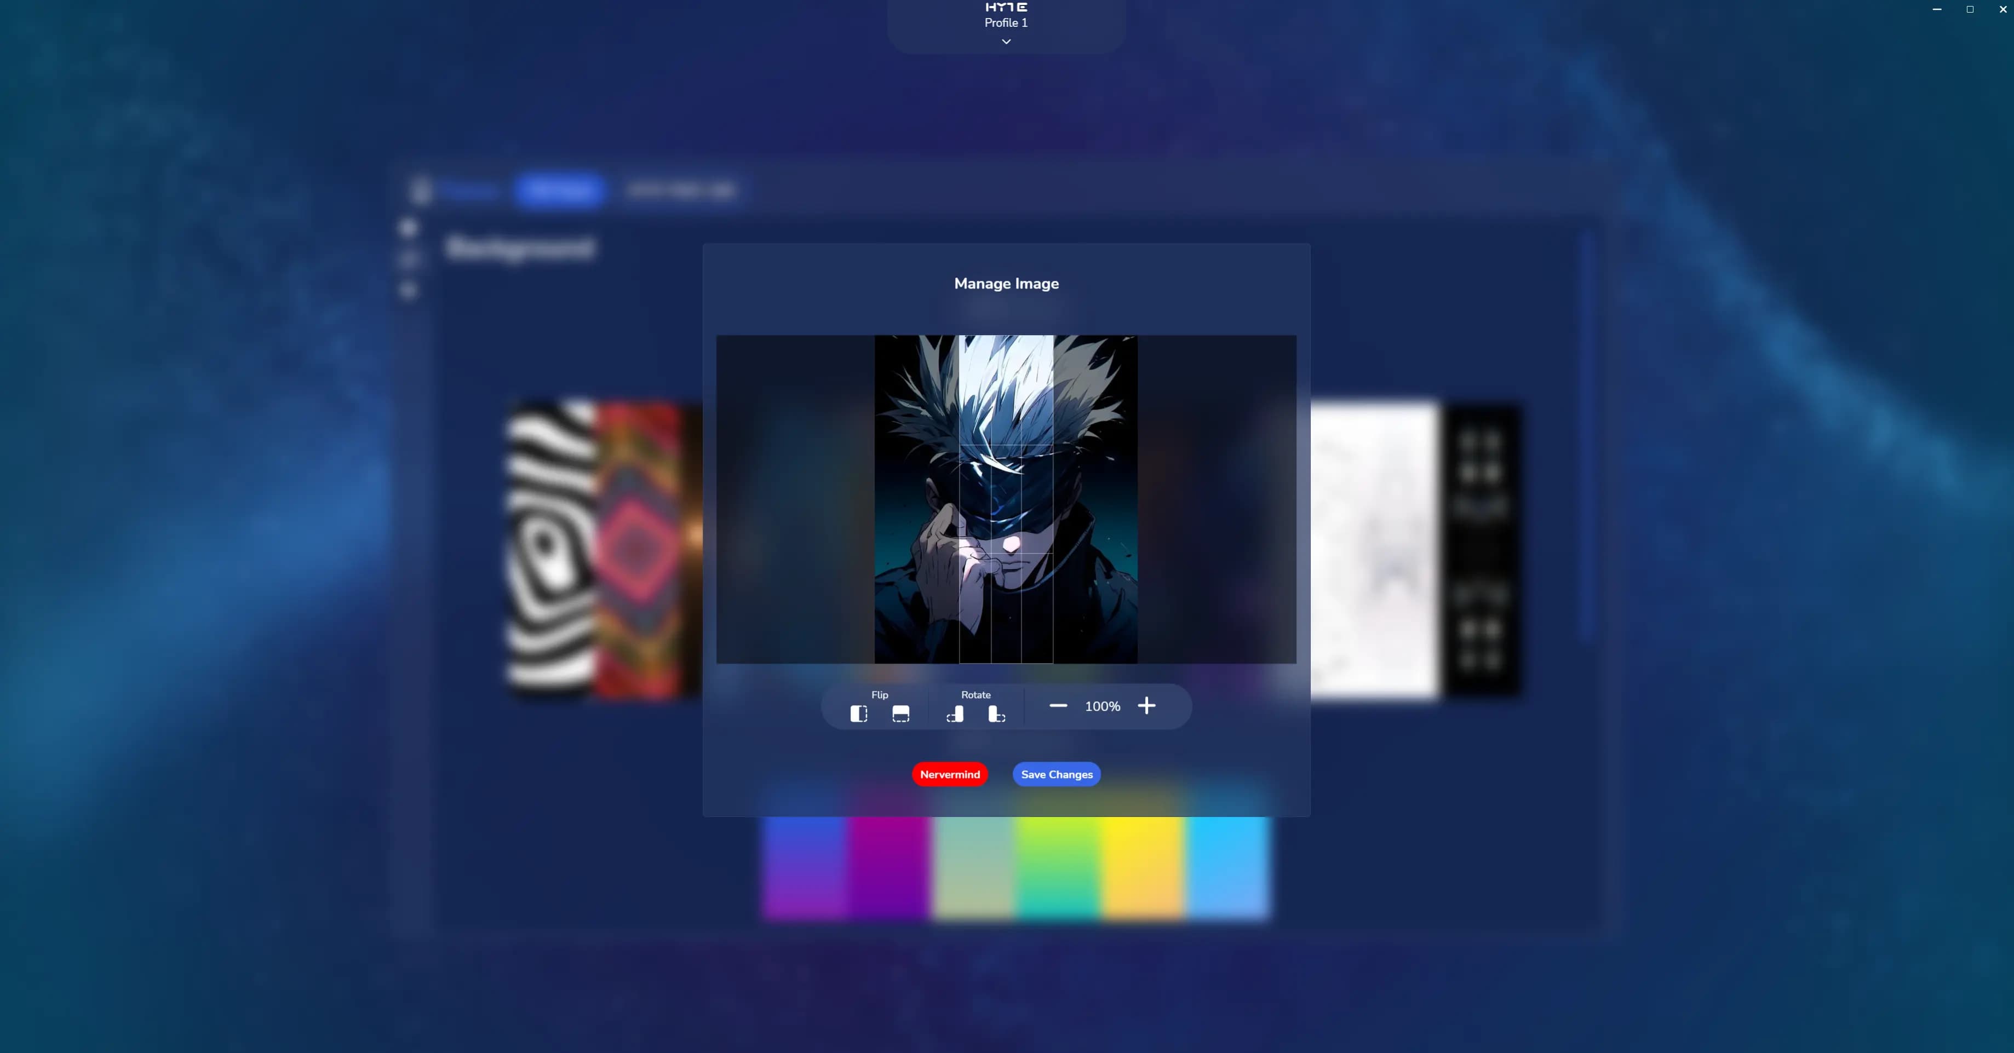Close the HYTE window

click(x=2002, y=9)
